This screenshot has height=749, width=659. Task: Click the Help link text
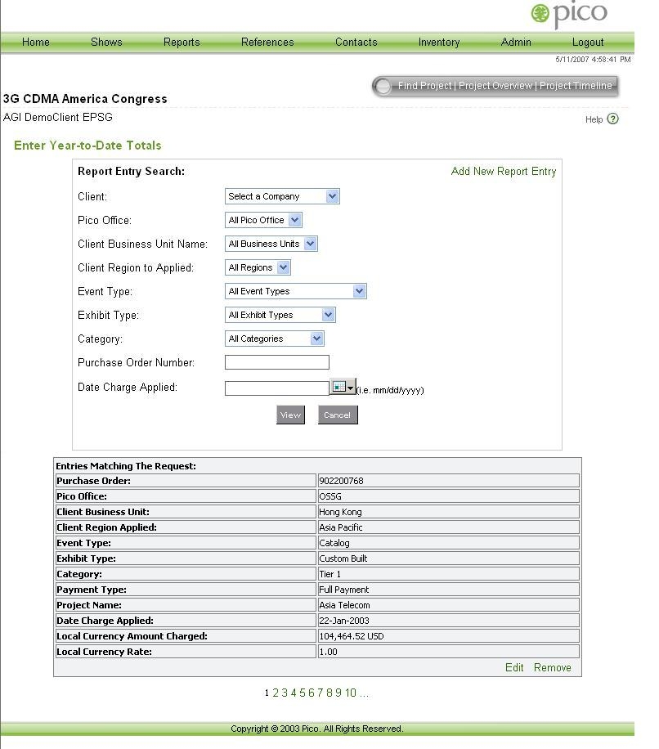click(x=594, y=119)
